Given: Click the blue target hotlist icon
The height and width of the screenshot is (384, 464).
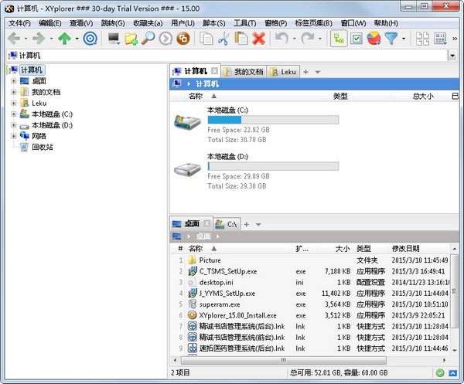Looking at the screenshot, I should pos(90,39).
